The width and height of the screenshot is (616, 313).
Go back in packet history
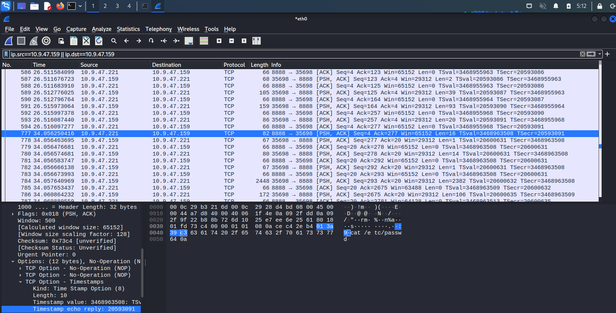pos(126,41)
